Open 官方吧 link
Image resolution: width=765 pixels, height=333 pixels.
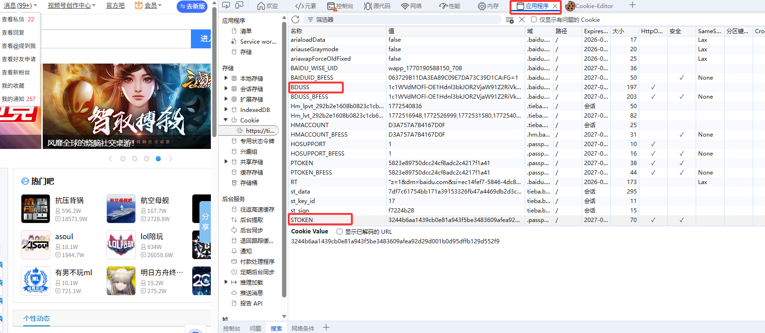click(x=115, y=5)
